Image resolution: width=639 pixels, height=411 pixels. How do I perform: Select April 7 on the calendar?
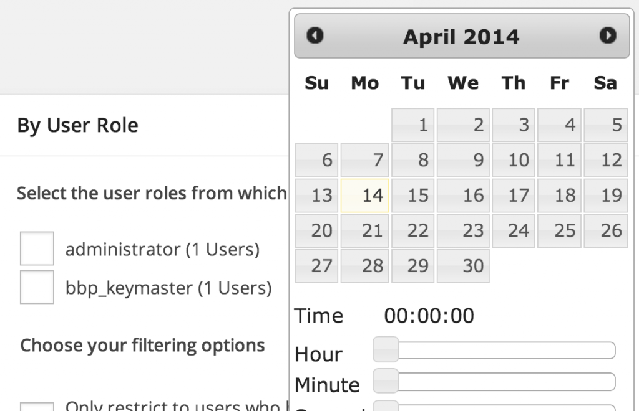(364, 160)
